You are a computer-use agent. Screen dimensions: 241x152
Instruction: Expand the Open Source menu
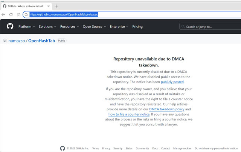click(x=94, y=27)
